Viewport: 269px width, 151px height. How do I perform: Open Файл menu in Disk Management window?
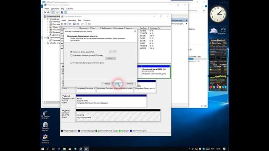63,20
